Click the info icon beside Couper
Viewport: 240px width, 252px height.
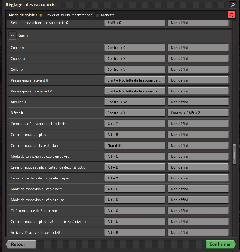[x=24, y=59]
